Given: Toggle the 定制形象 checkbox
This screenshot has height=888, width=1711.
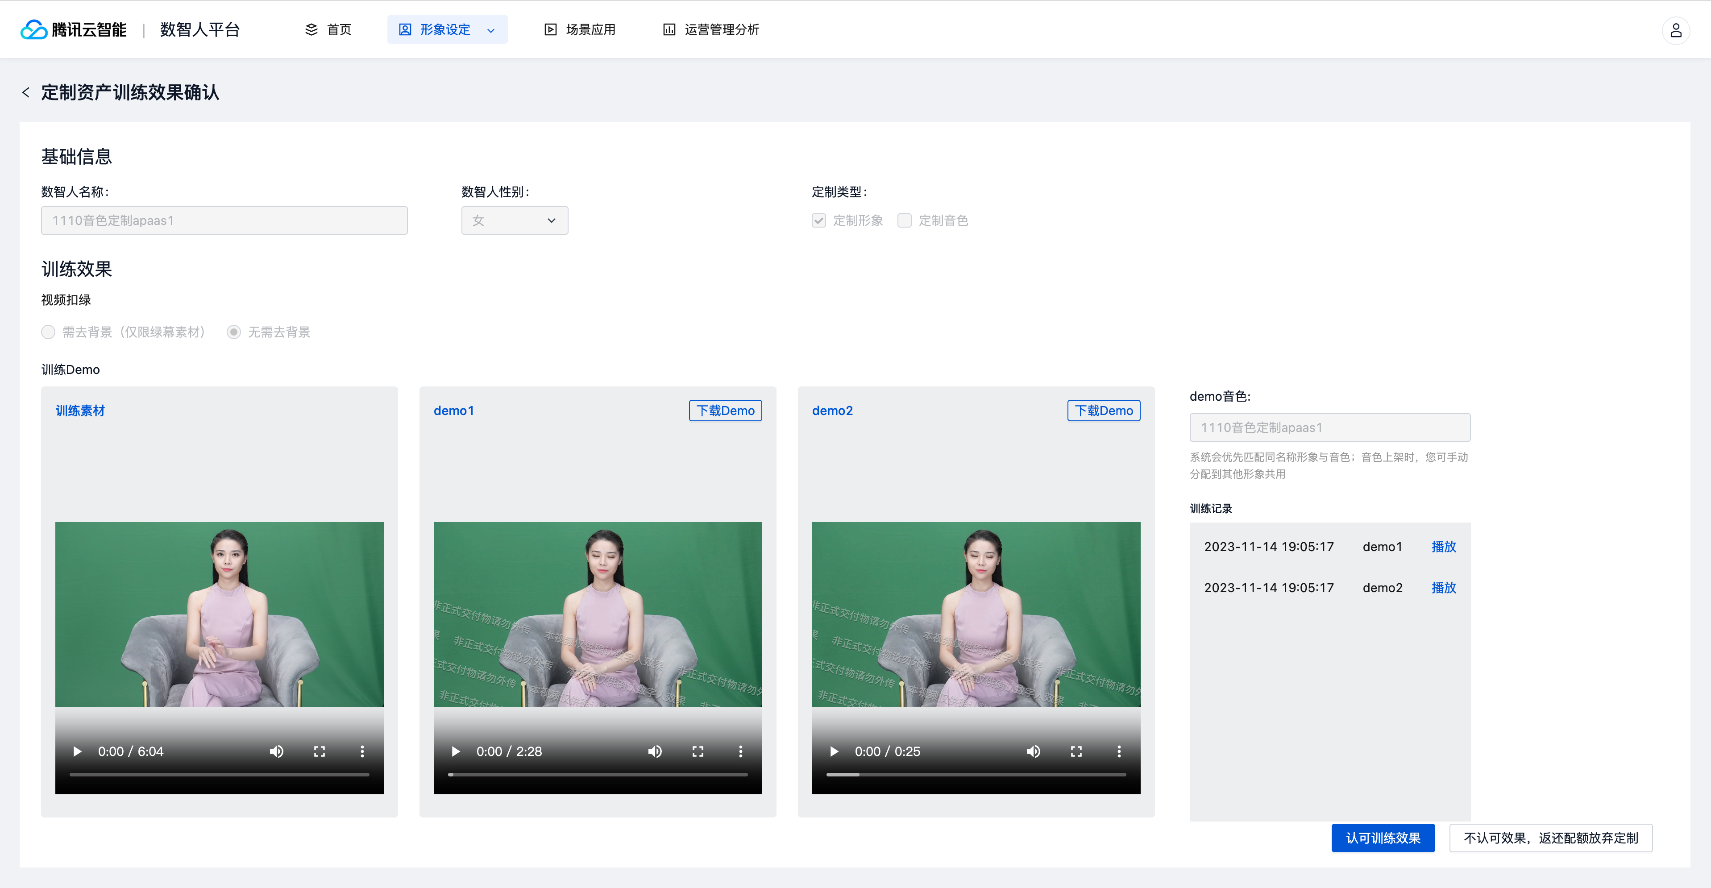Looking at the screenshot, I should click(819, 220).
